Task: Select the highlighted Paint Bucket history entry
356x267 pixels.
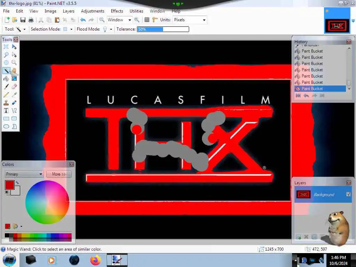Action: pyautogui.click(x=320, y=89)
